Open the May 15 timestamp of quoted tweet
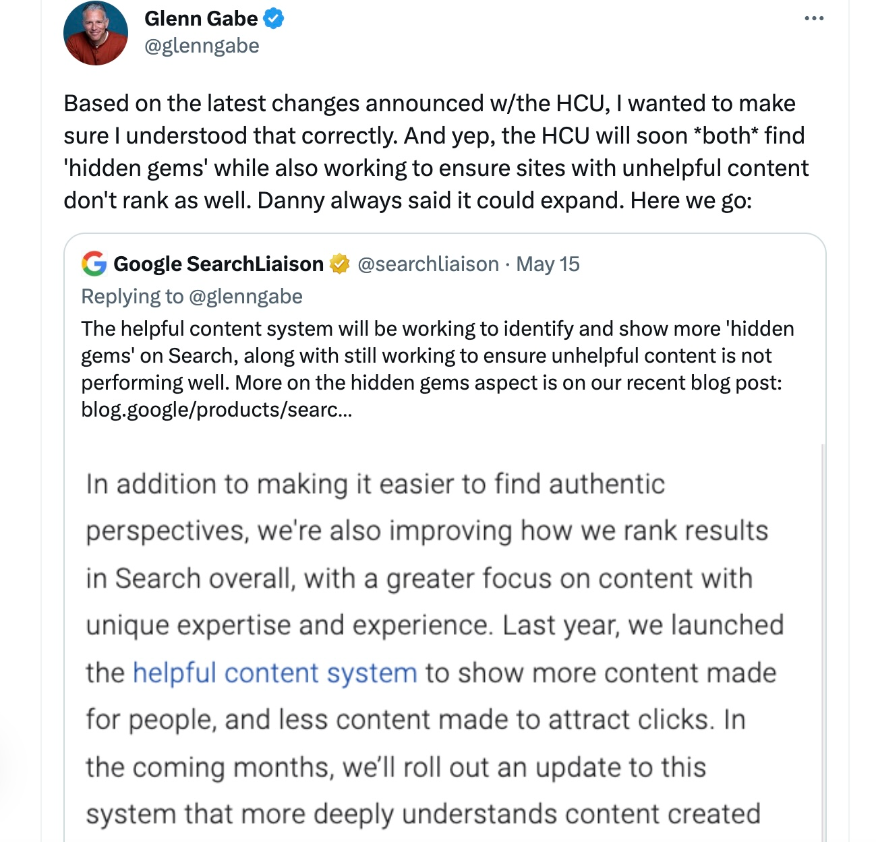The width and height of the screenshot is (876, 842). coord(548,264)
